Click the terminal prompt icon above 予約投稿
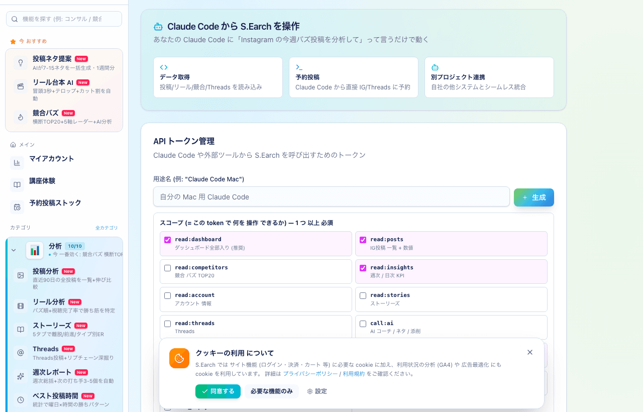 299,67
